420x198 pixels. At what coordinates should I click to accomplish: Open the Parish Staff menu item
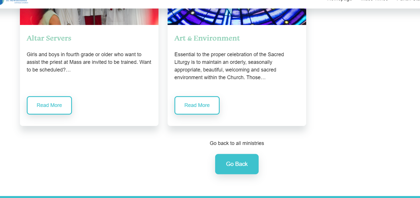408,1
